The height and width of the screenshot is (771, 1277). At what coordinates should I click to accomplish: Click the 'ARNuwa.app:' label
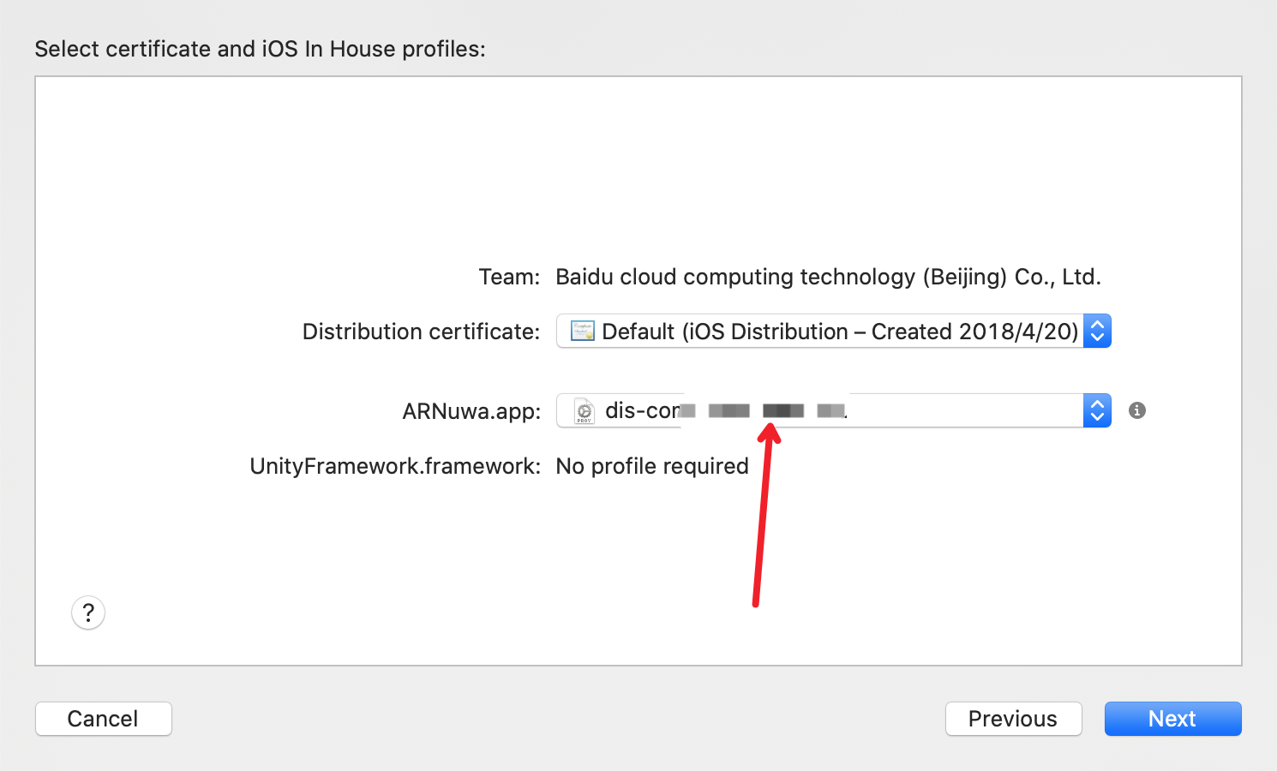[471, 411]
